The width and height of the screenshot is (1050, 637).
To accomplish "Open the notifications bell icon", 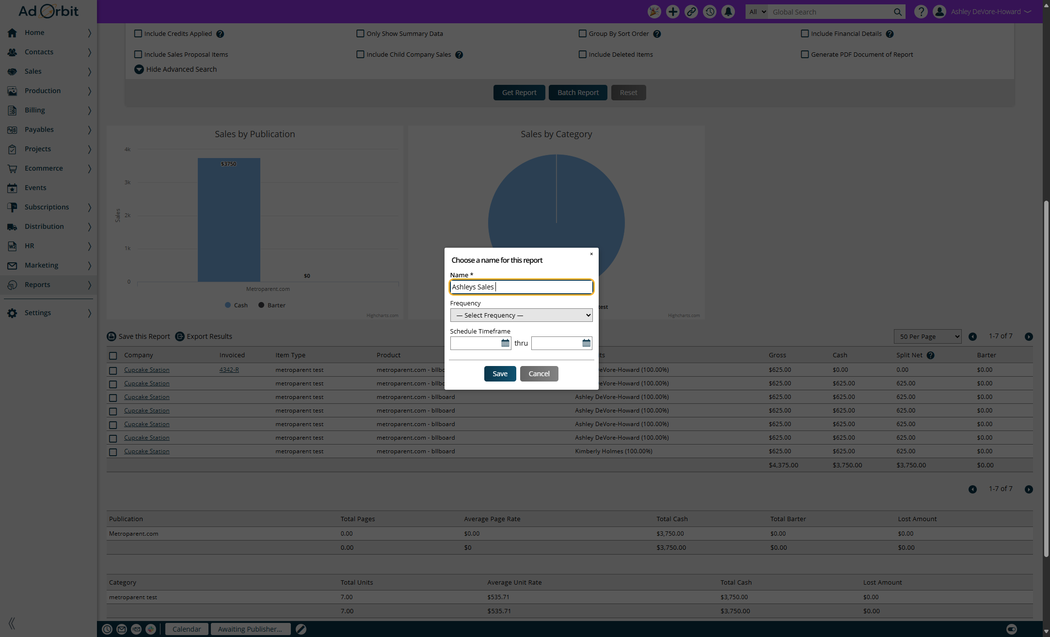I will click(728, 12).
